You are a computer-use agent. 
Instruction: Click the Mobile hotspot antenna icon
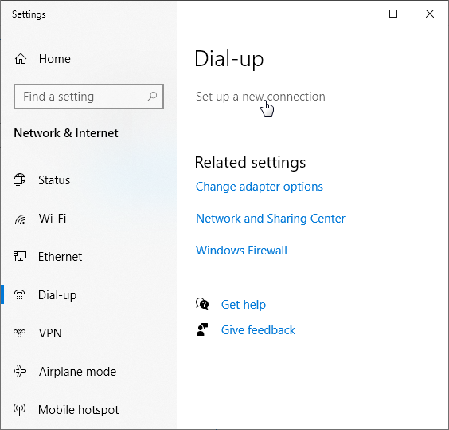point(19,409)
